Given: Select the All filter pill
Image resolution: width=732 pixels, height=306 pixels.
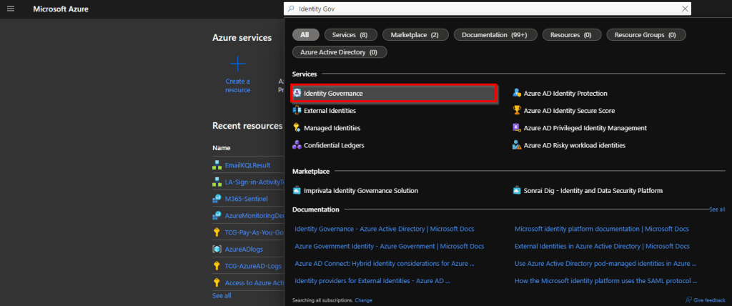Looking at the screenshot, I should pos(305,34).
